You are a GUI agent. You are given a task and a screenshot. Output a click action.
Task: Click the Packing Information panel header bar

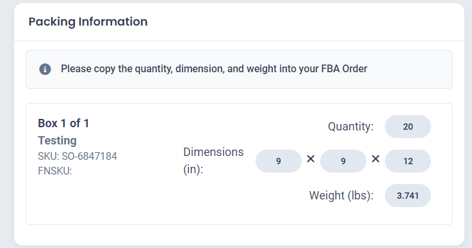click(x=239, y=22)
